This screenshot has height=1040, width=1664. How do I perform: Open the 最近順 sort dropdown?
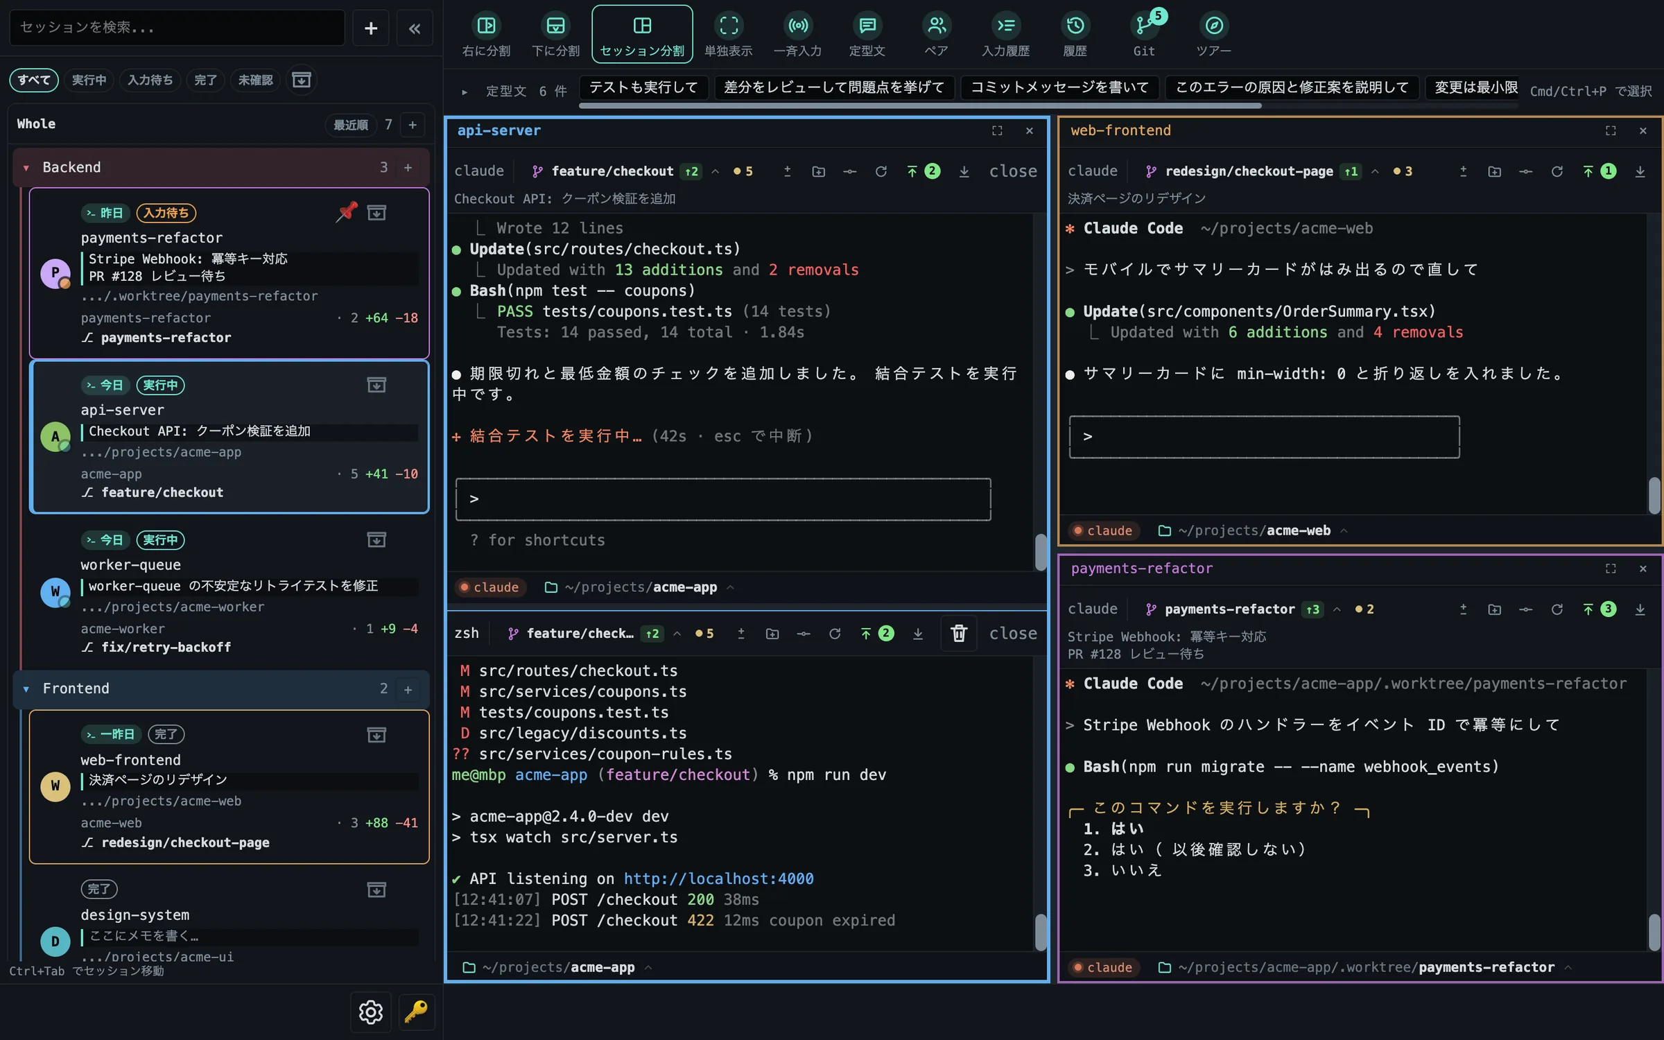click(351, 125)
